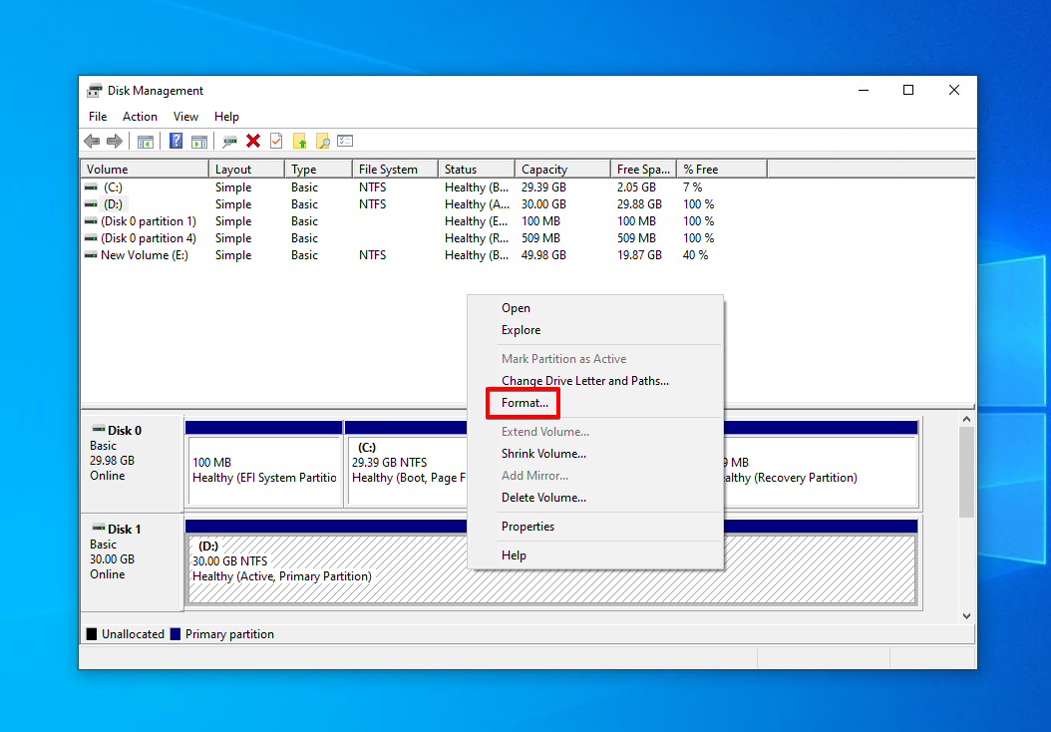Select New Volume (E:) in volume list

144,255
